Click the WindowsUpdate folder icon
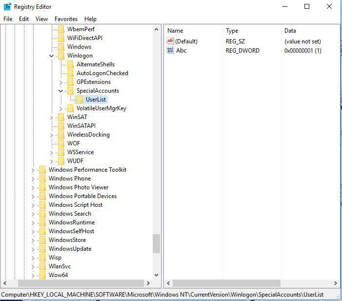This screenshot has height=301, width=342. [43, 249]
